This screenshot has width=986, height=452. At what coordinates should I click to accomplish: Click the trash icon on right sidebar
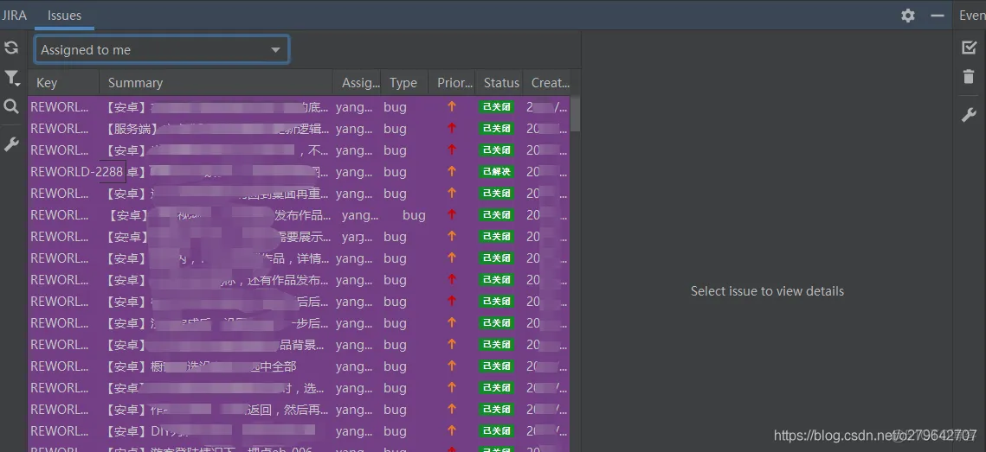(x=969, y=78)
